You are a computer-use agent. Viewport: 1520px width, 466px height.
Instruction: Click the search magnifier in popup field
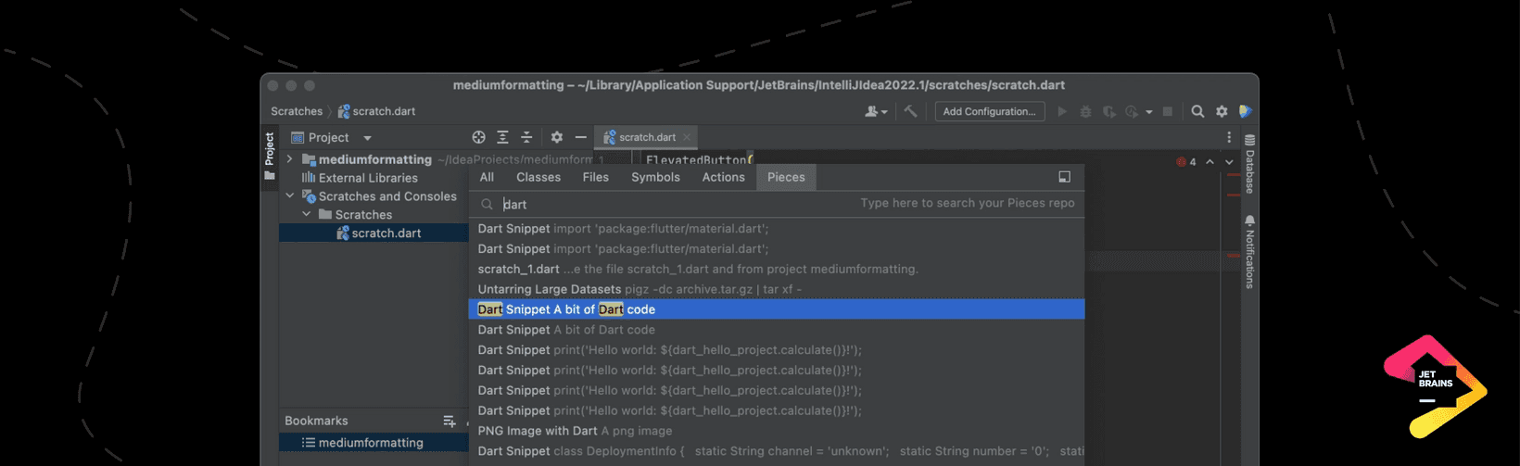tap(488, 205)
